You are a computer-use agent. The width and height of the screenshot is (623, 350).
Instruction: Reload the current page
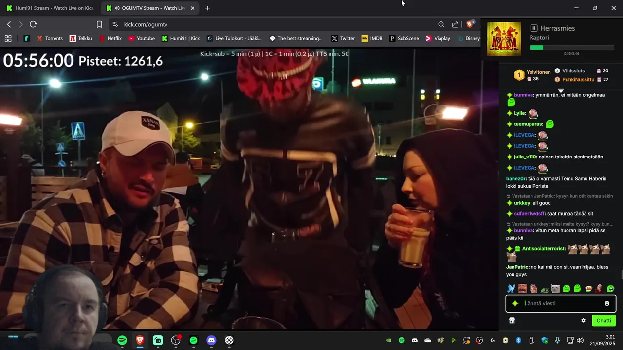pos(33,24)
